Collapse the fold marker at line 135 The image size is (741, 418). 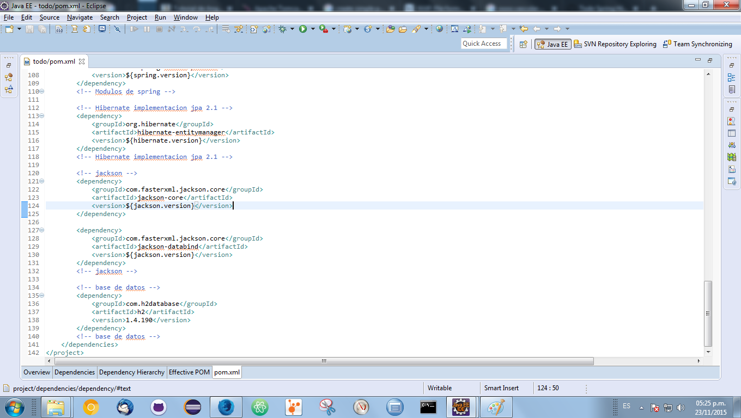click(42, 296)
